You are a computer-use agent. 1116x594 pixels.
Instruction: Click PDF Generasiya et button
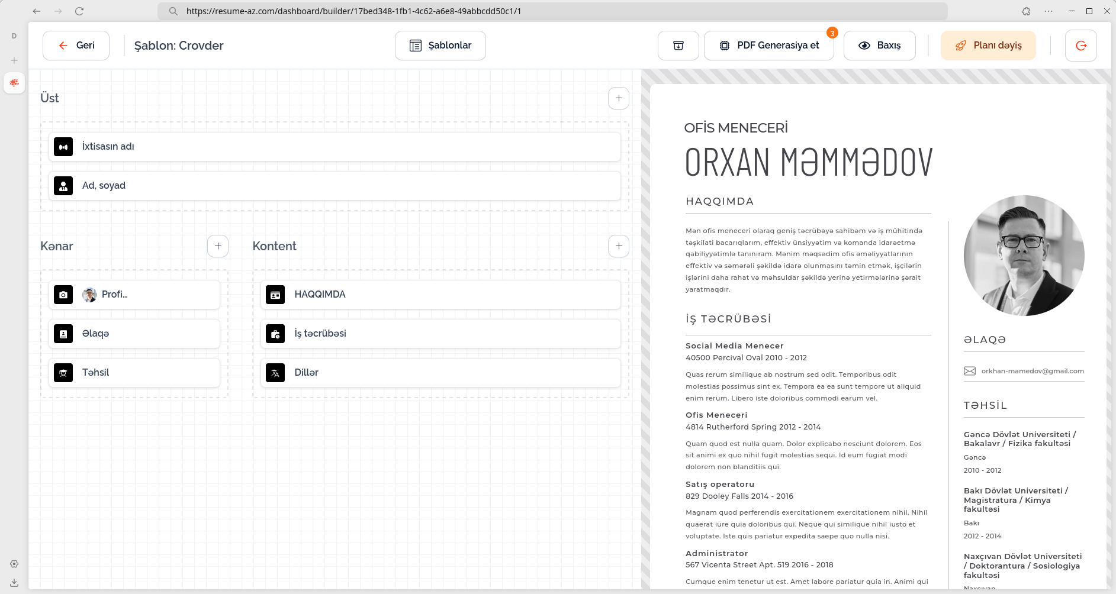tap(769, 46)
